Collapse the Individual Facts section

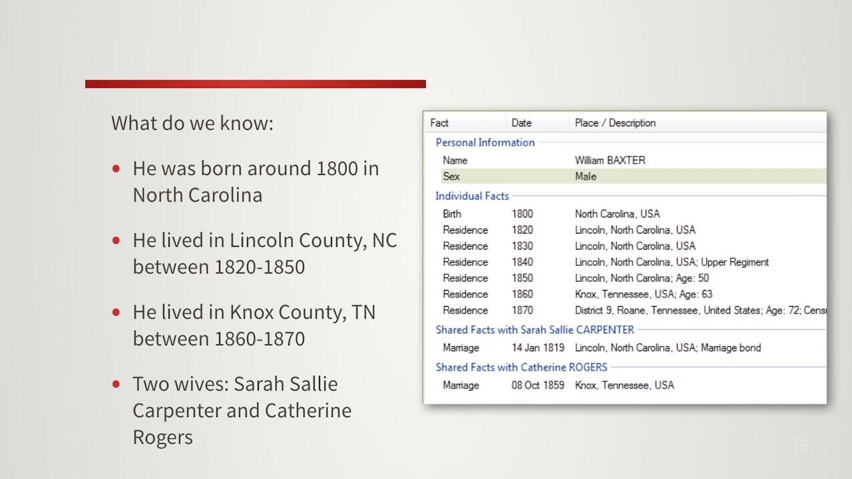473,196
